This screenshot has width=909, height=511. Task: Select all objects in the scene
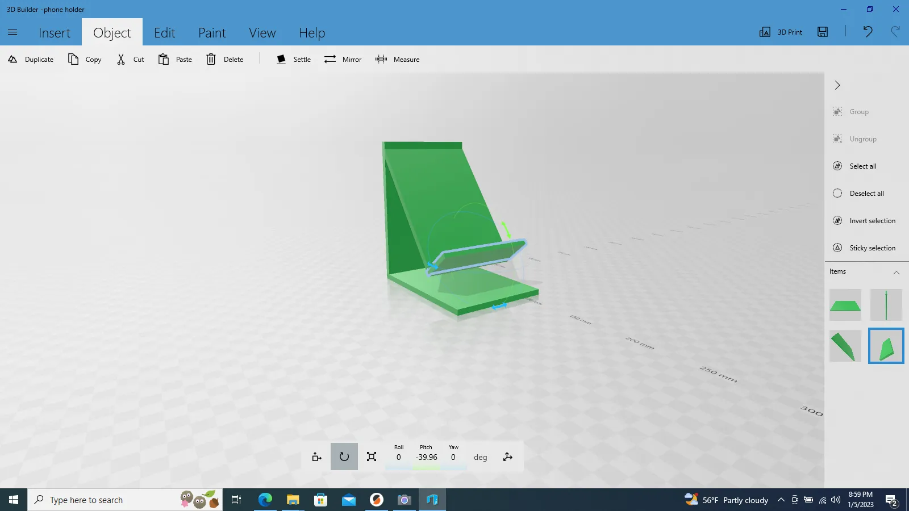(x=855, y=166)
